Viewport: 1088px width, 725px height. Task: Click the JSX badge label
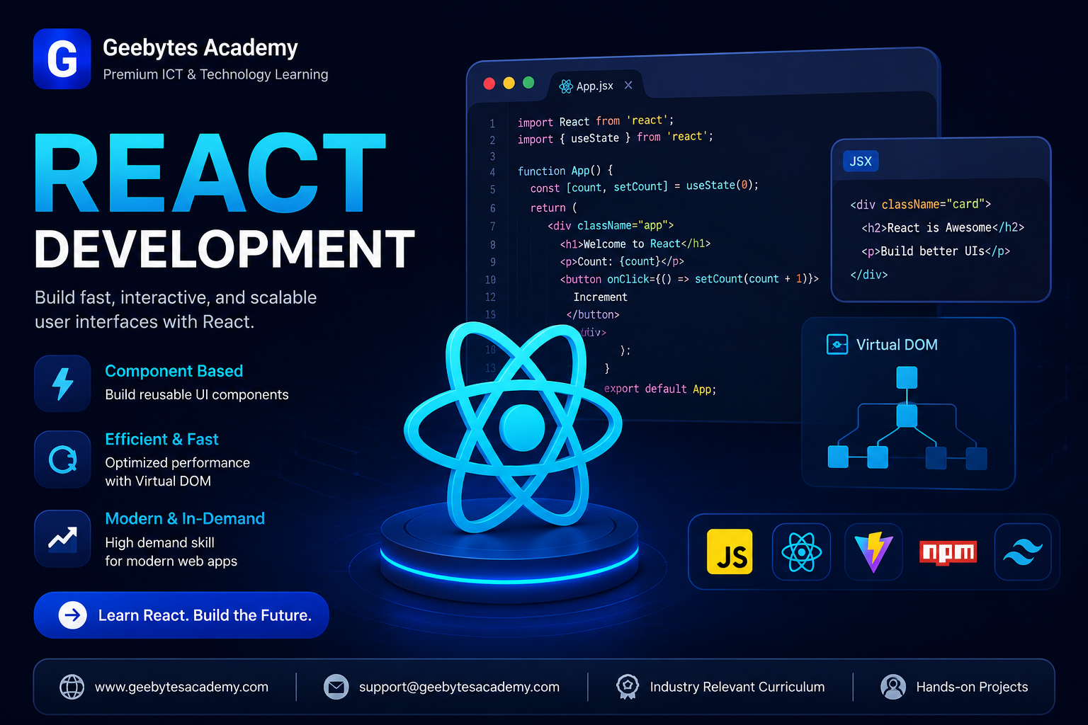tap(861, 161)
